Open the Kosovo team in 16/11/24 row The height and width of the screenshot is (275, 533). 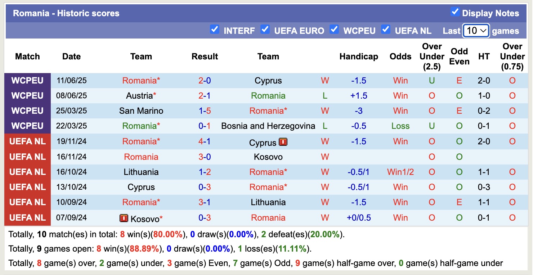pyautogui.click(x=268, y=157)
